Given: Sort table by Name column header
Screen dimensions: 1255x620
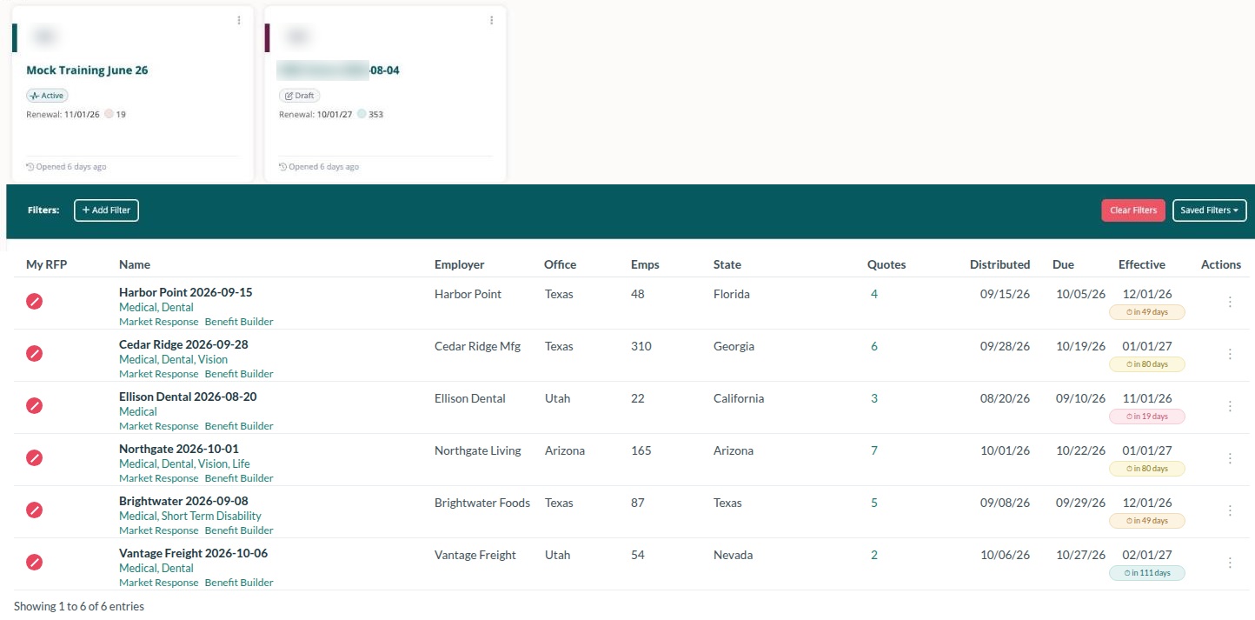Looking at the screenshot, I should point(135,264).
